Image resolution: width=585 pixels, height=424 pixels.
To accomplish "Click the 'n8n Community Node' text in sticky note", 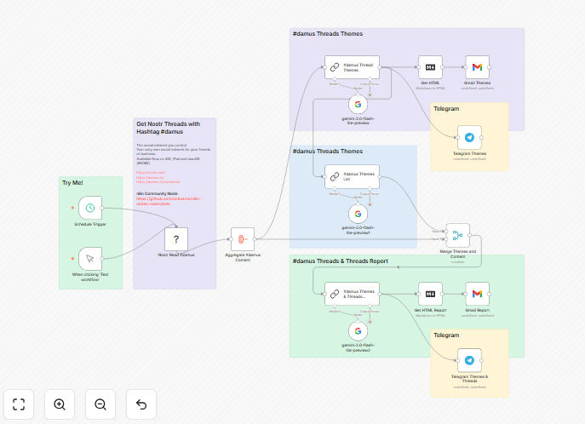I will 157,193.
